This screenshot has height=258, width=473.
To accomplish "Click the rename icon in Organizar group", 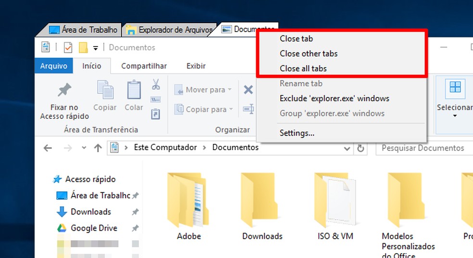I will pos(249,109).
